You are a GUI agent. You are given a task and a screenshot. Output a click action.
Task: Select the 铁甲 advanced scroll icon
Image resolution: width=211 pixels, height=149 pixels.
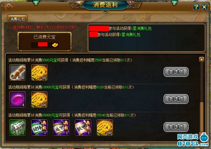[x=83, y=128]
